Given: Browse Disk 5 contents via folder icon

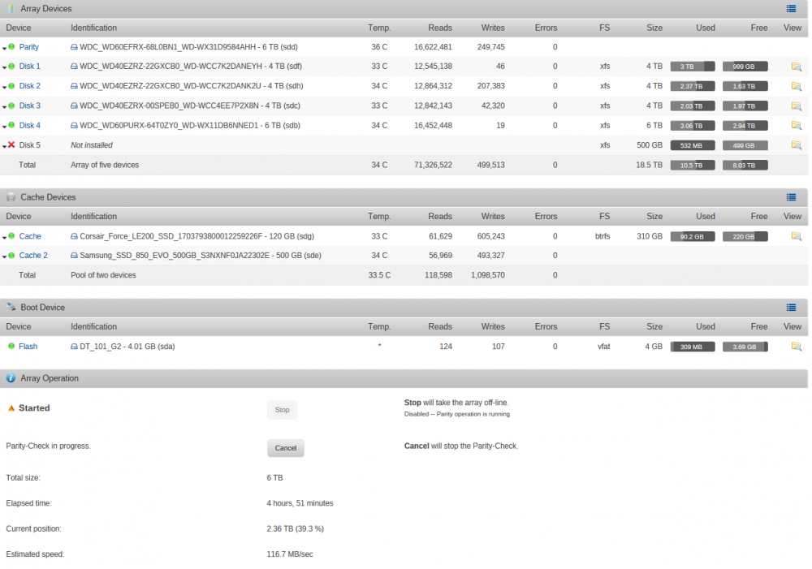Looking at the screenshot, I should pos(796,145).
